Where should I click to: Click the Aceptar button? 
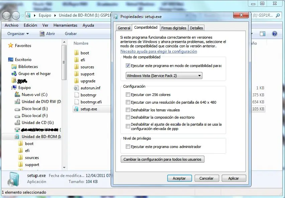coord(179,178)
